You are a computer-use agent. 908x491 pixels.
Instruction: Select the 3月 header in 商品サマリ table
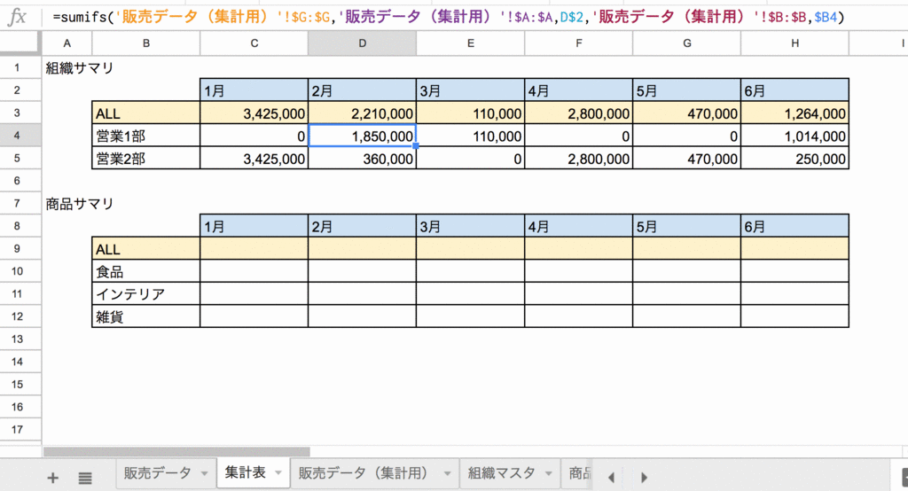click(x=470, y=226)
